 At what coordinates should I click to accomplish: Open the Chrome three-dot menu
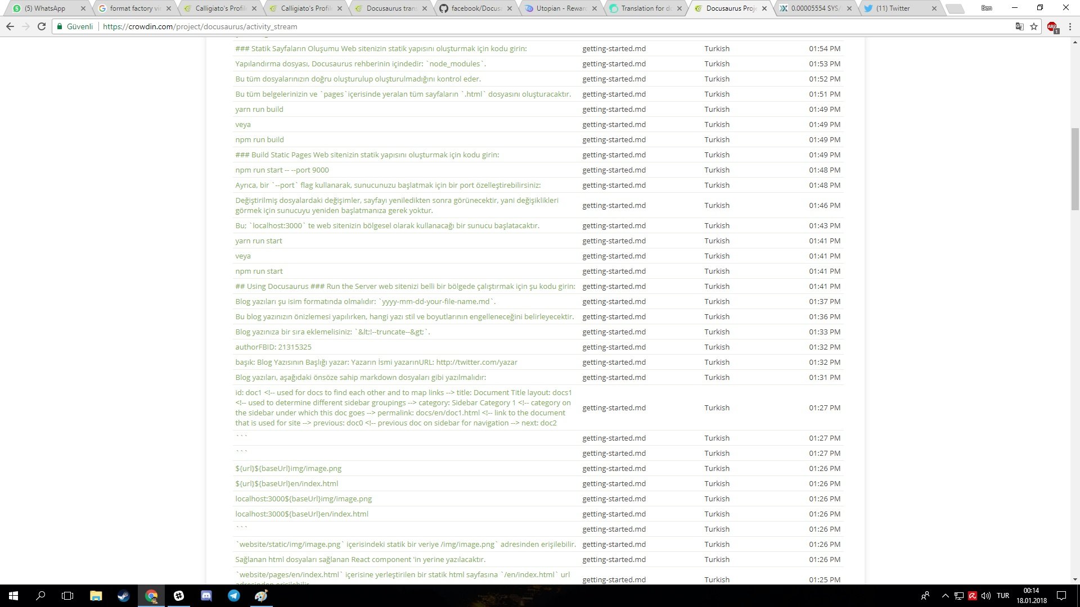(1070, 26)
